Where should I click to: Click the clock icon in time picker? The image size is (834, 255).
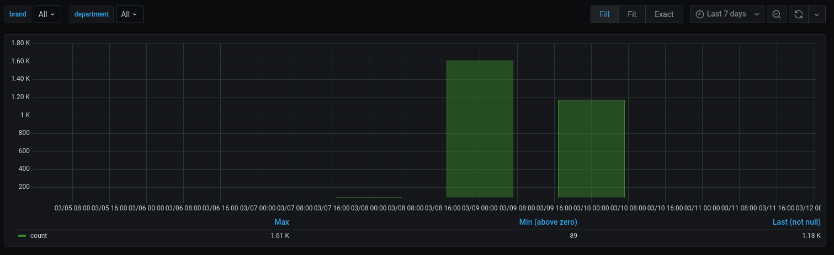700,14
